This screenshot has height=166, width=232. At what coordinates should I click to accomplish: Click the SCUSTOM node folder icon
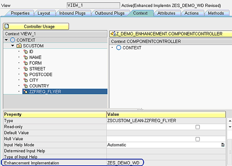coord(19,46)
